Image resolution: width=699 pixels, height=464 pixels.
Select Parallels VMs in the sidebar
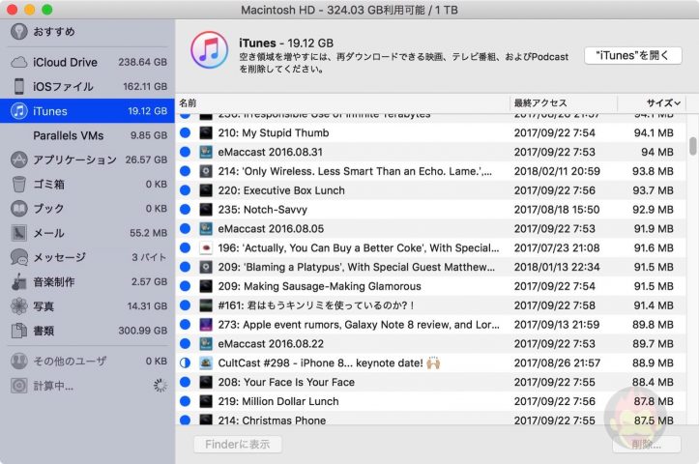click(x=87, y=135)
